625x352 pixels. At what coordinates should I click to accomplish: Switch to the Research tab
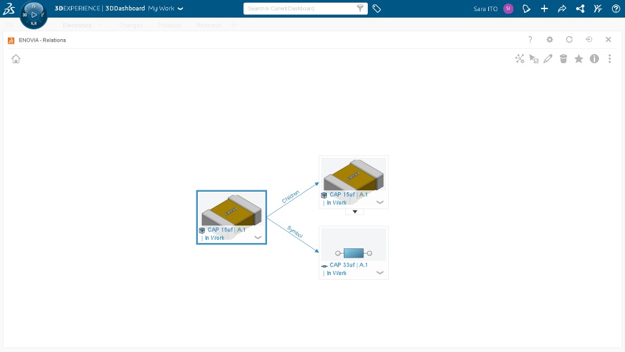[209, 25]
